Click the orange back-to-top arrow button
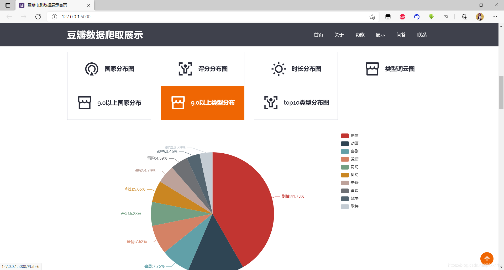The width and height of the screenshot is (504, 270). coord(487,259)
